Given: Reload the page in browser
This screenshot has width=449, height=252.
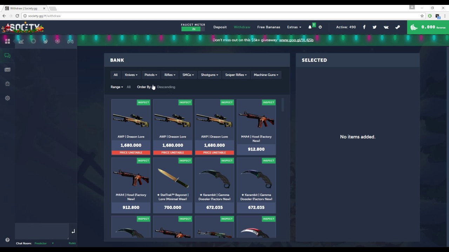Looking at the screenshot, I should click(17, 16).
